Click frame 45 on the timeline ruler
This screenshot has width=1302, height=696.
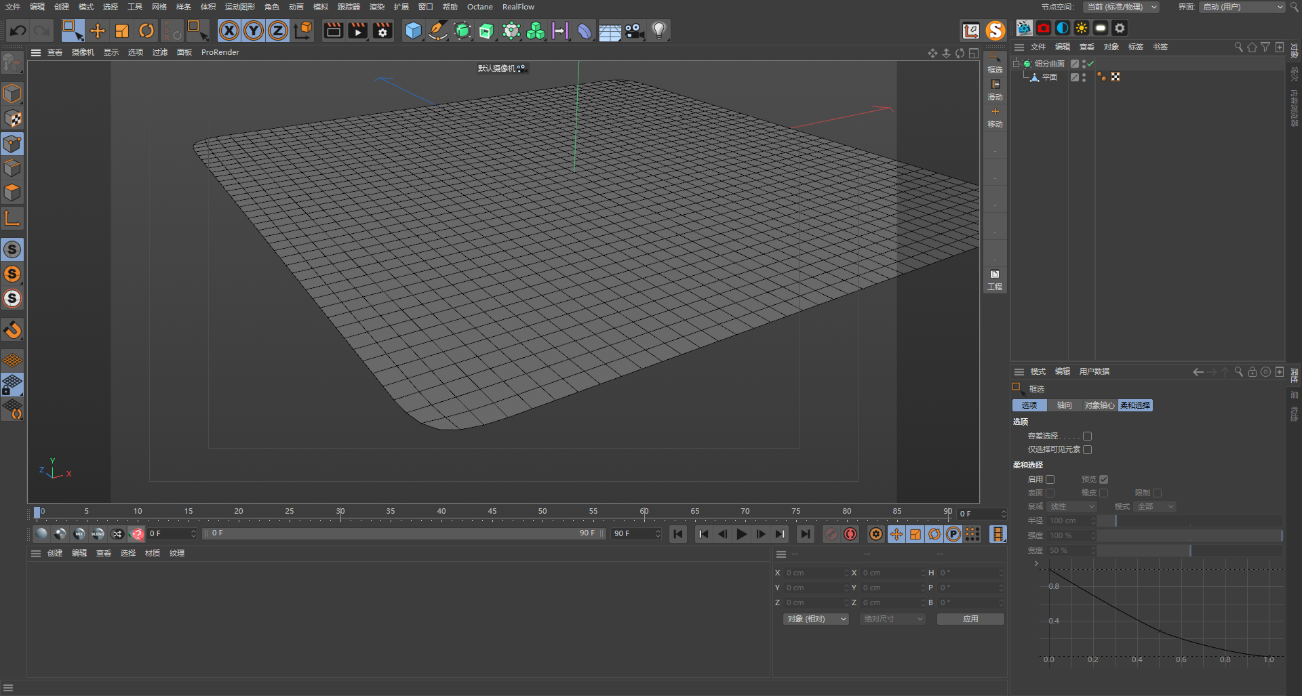(x=492, y=512)
